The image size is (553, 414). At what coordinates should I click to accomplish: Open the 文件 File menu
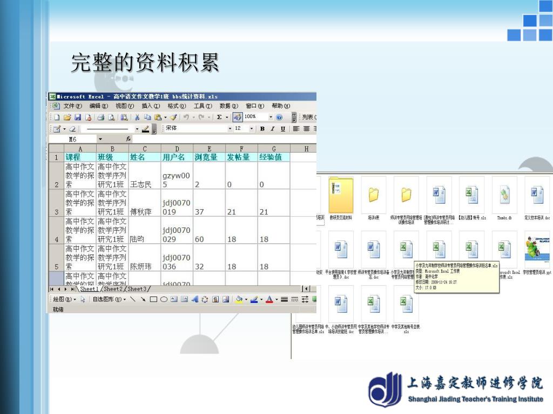click(73, 106)
